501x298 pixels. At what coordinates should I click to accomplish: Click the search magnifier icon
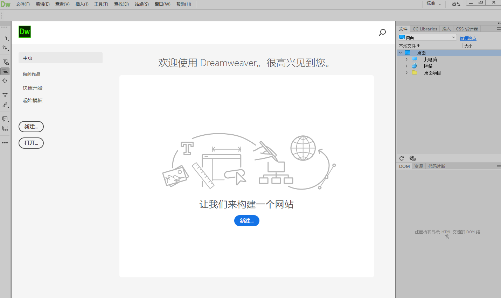pyautogui.click(x=382, y=33)
